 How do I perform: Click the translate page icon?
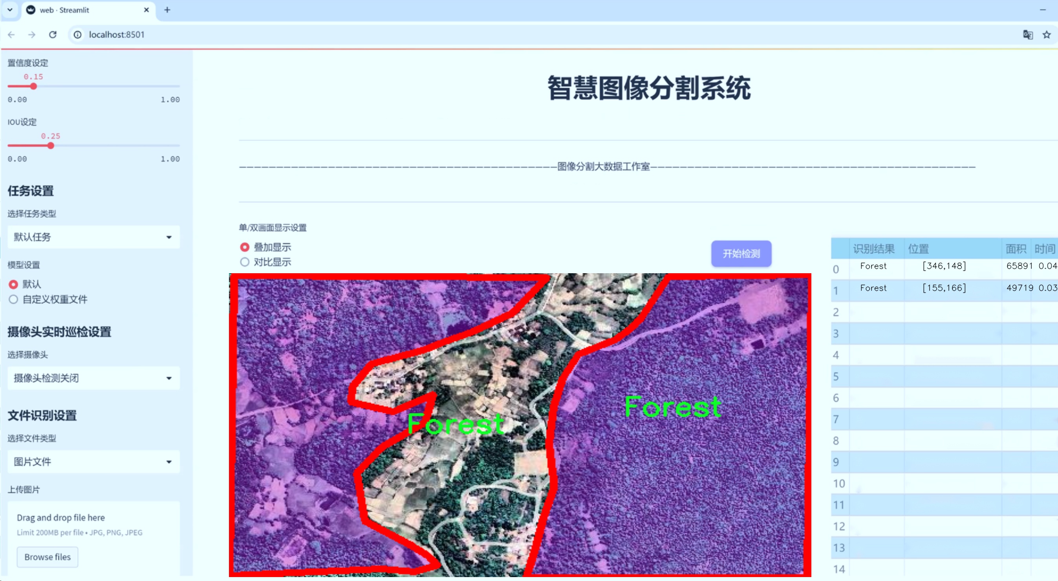[x=1028, y=35]
